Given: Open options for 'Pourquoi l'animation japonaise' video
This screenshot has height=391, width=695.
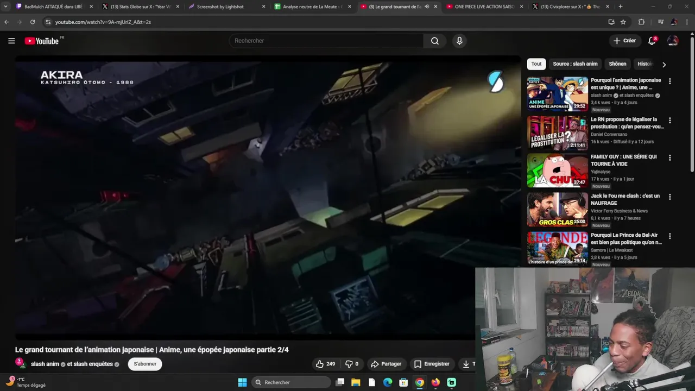Looking at the screenshot, I should point(669,81).
